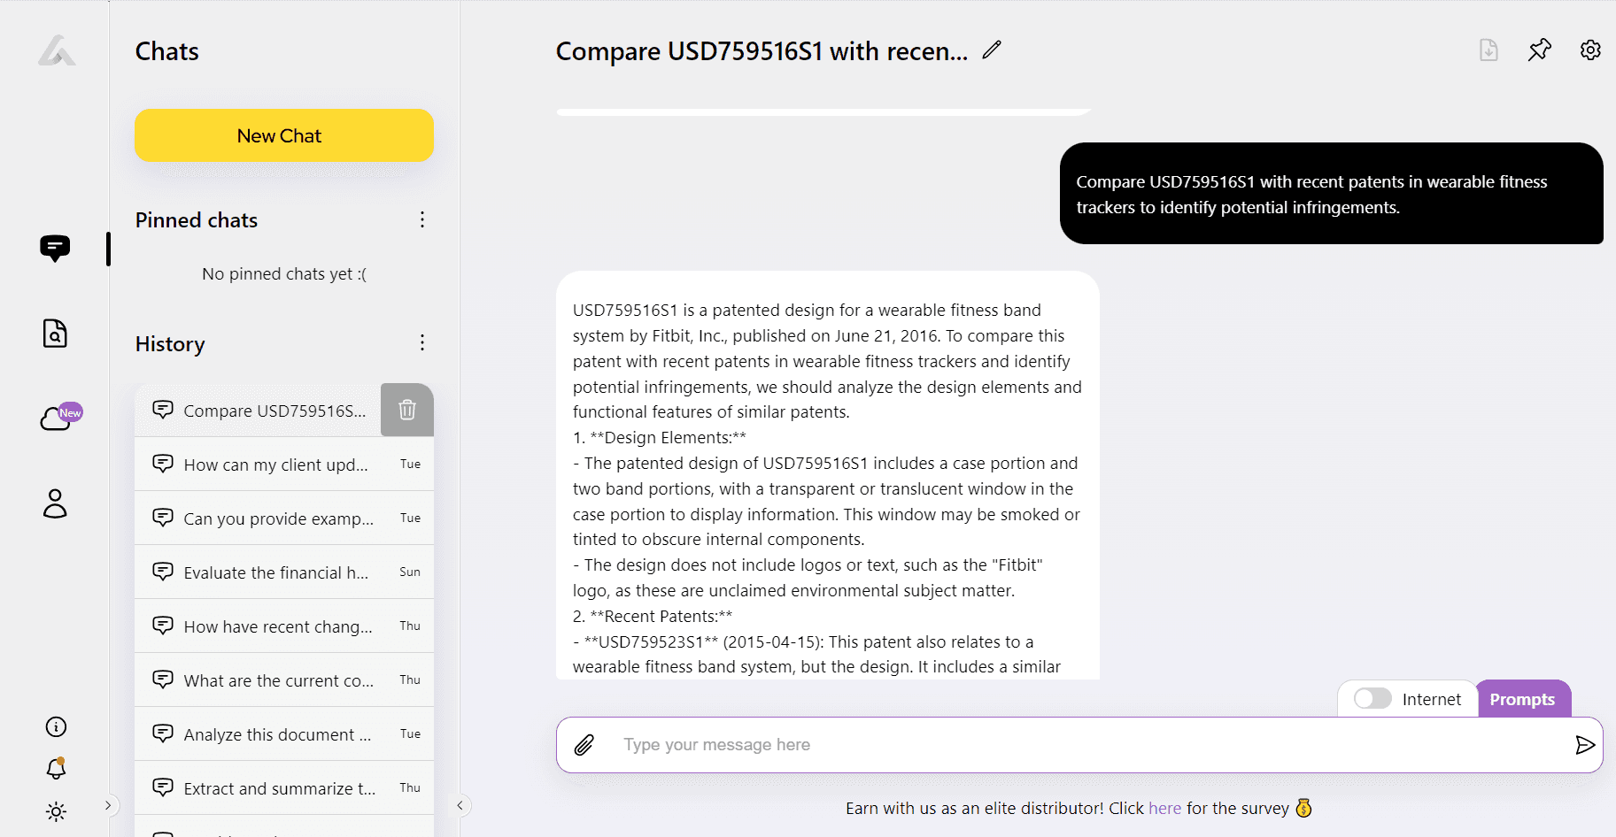Open chat settings gear icon
Screen dimensions: 1616x837
[1590, 50]
